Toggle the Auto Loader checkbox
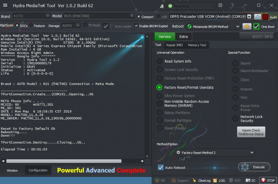This screenshot has height=184, width=278. tap(106, 26)
